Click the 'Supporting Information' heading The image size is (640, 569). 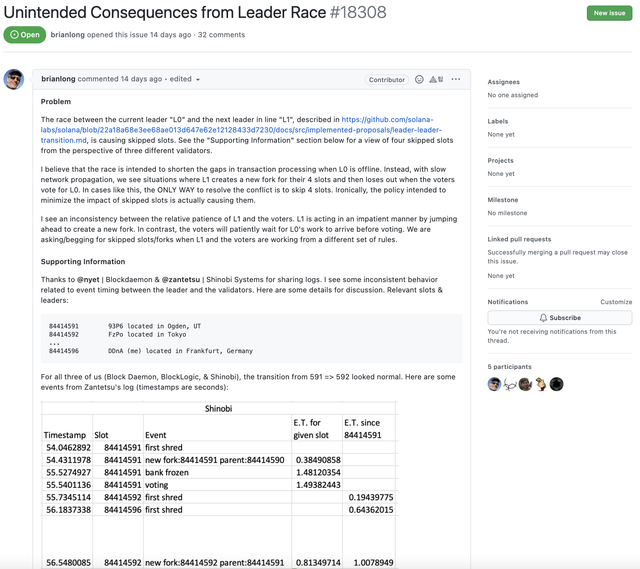[83, 262]
